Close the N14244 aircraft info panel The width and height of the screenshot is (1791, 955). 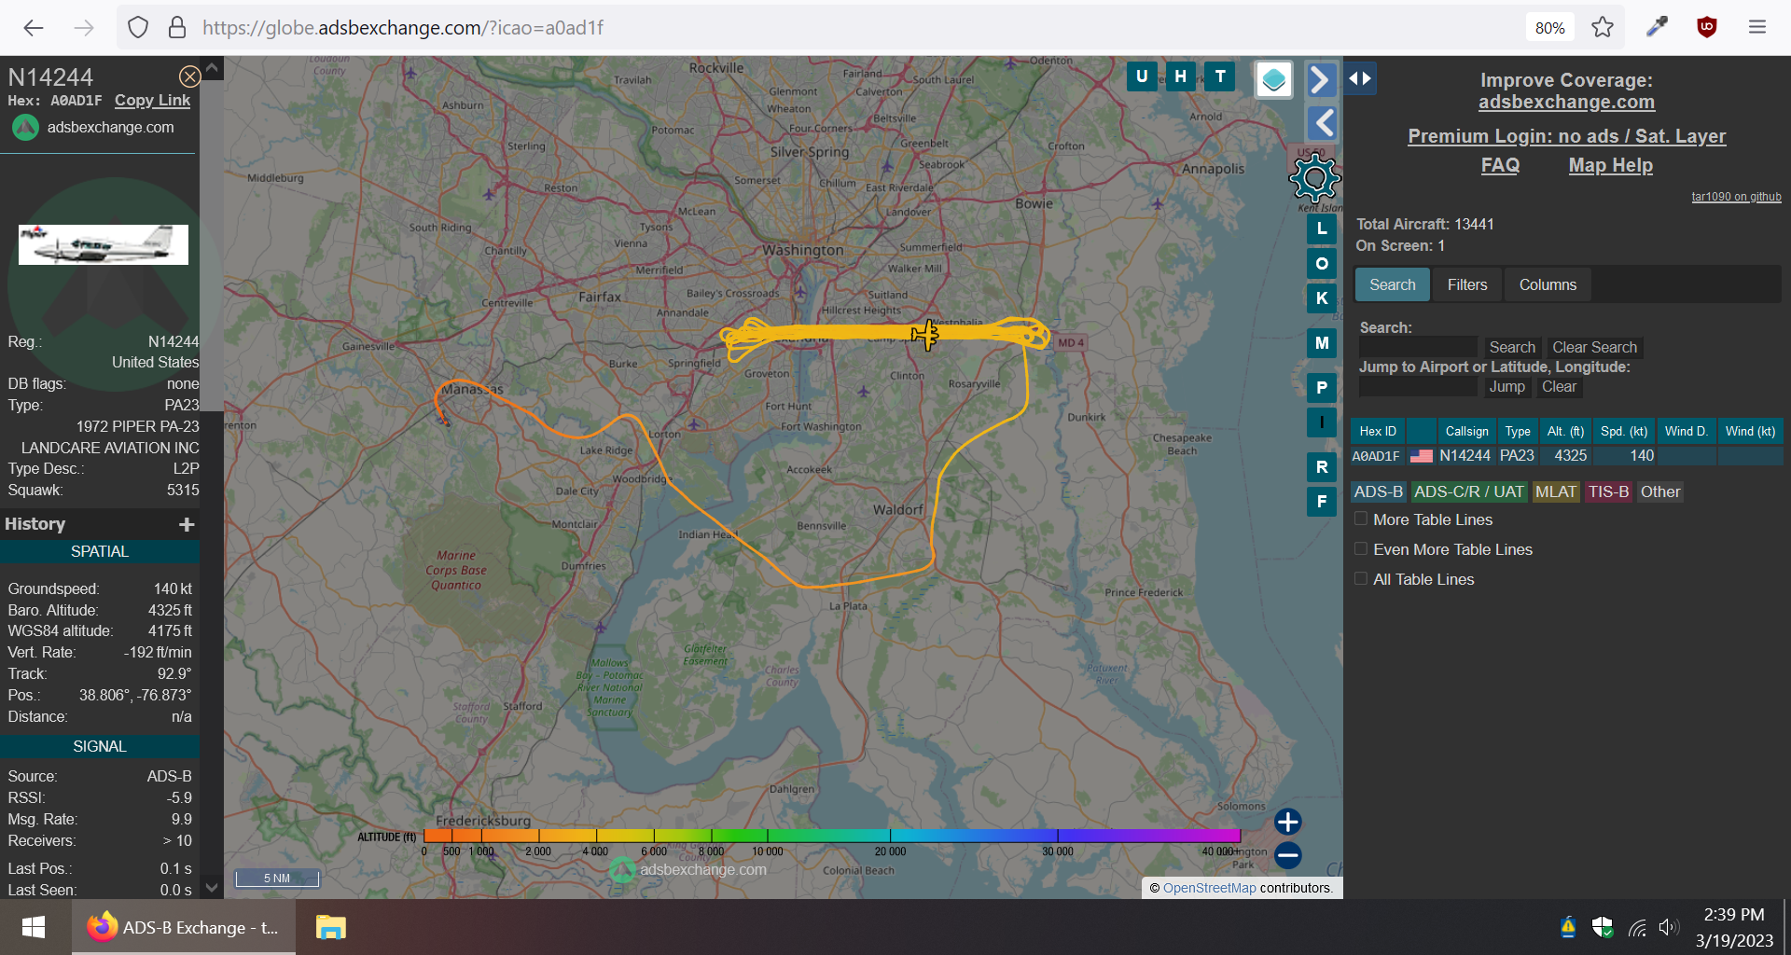pyautogui.click(x=189, y=76)
